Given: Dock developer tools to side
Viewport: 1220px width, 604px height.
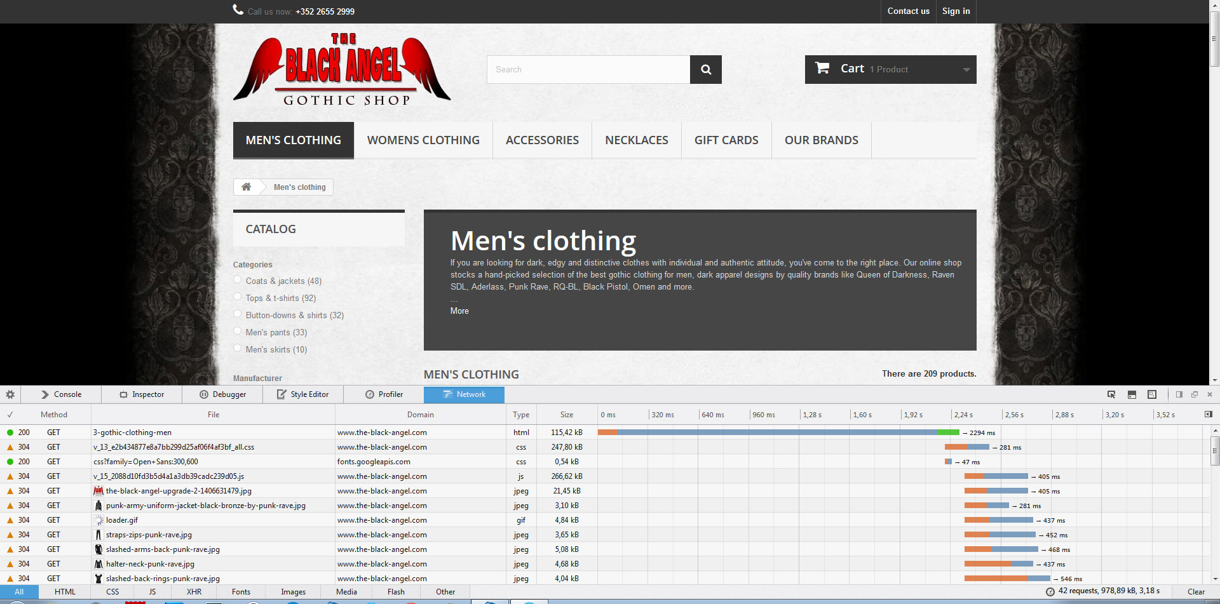Looking at the screenshot, I should point(1179,394).
